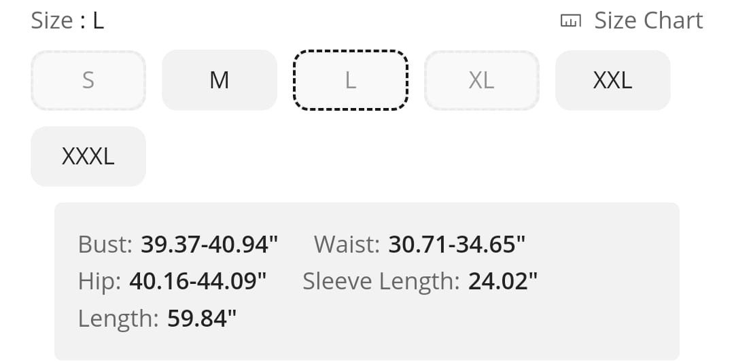Select size XXL

(x=613, y=80)
